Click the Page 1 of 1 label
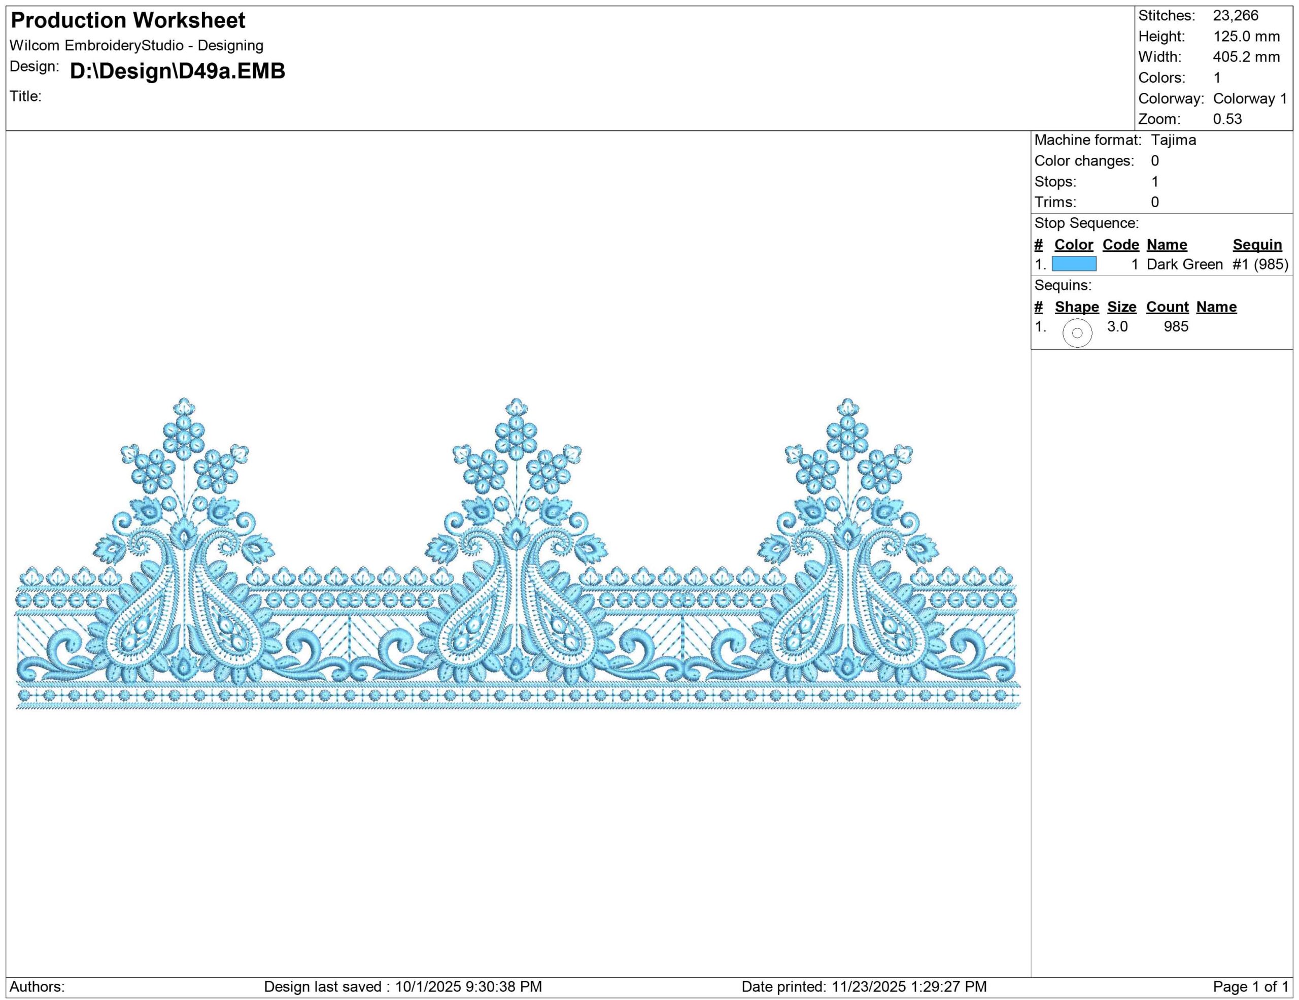The width and height of the screenshot is (1299, 1000). (1250, 987)
